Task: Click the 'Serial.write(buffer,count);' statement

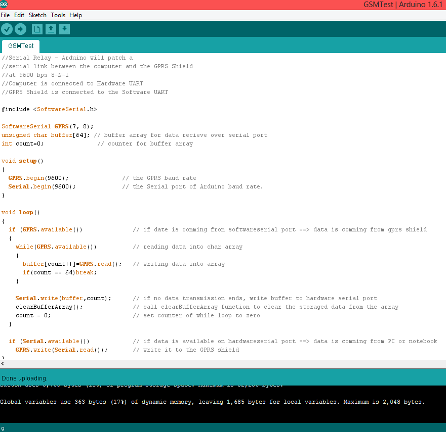Action: [x=63, y=298]
